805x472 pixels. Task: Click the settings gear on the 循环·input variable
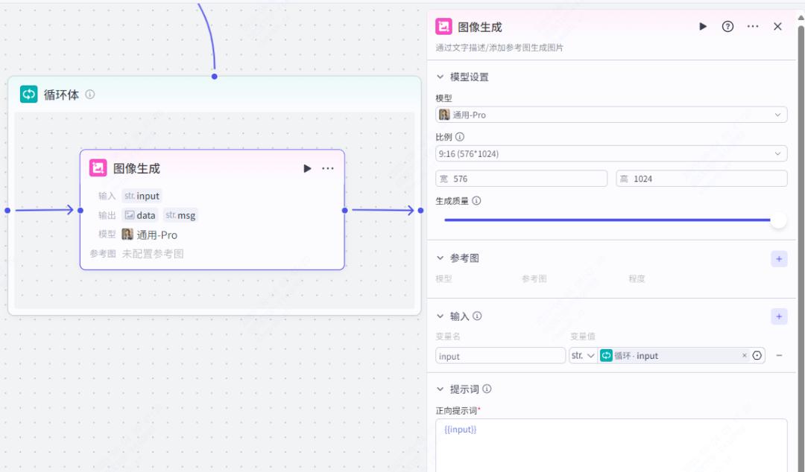pos(757,355)
